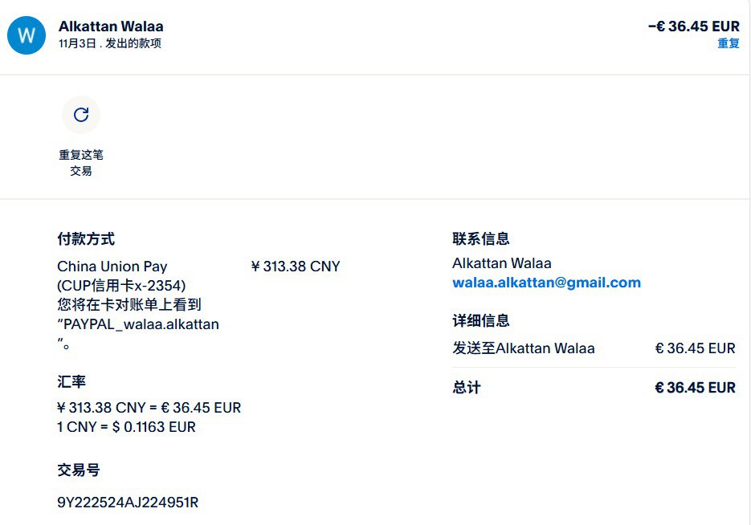The width and height of the screenshot is (751, 525).
Task: Click the 总计 total label
Action: (466, 388)
